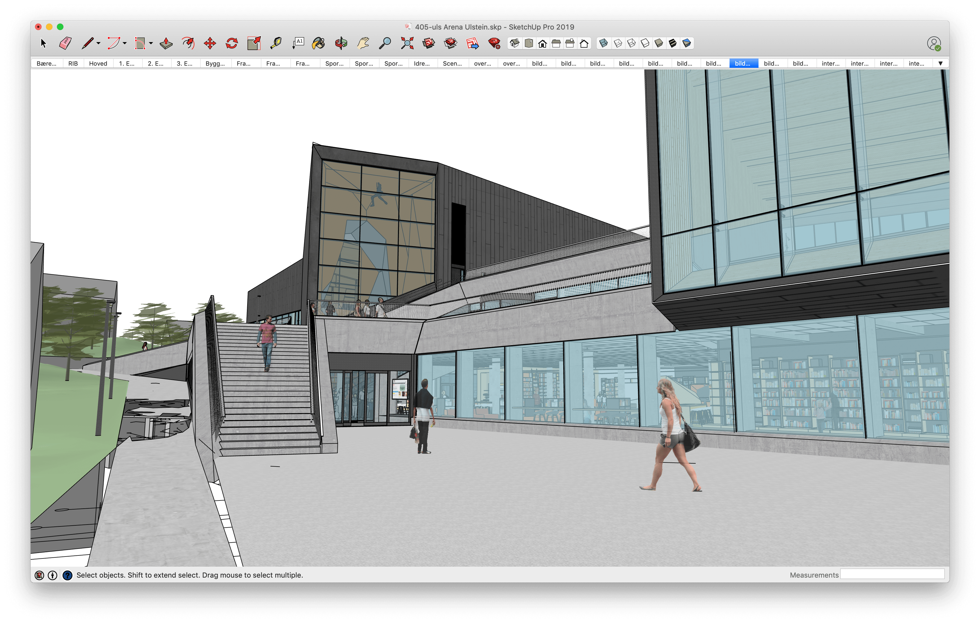Expand the Arc tool dropdown arrow

pyautogui.click(x=124, y=43)
